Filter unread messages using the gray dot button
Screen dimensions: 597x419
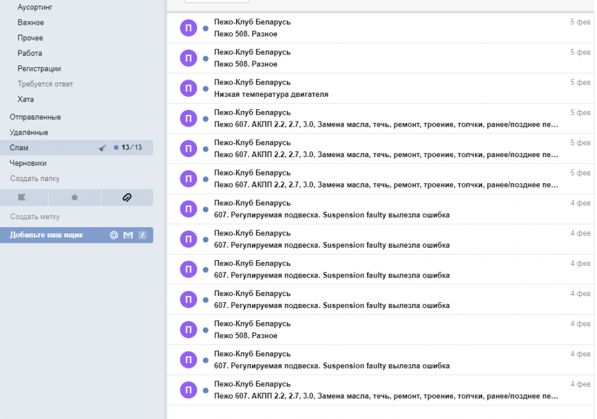coord(75,197)
